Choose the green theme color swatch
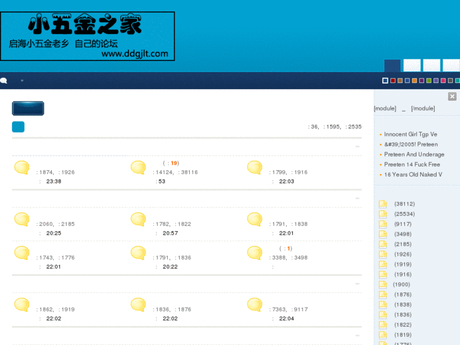 (429, 80)
